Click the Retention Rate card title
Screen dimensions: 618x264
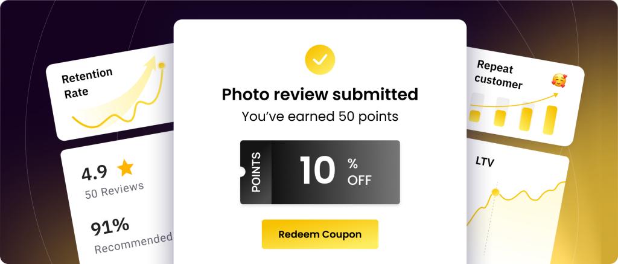click(88, 83)
